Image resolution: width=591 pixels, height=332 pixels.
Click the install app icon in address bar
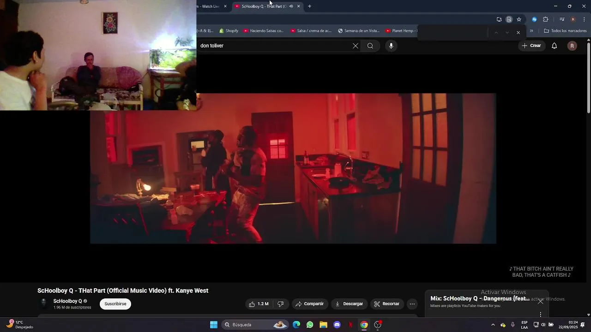point(499,19)
